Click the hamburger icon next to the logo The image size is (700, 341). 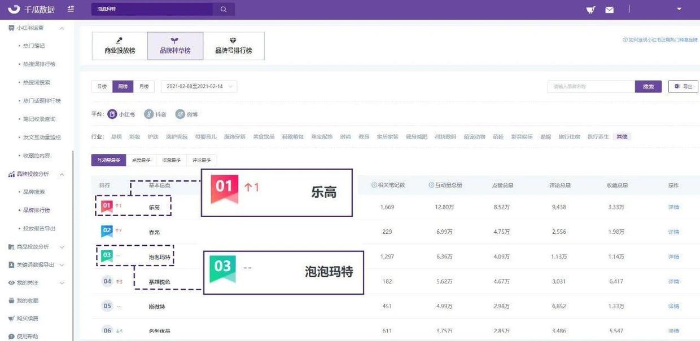point(70,8)
